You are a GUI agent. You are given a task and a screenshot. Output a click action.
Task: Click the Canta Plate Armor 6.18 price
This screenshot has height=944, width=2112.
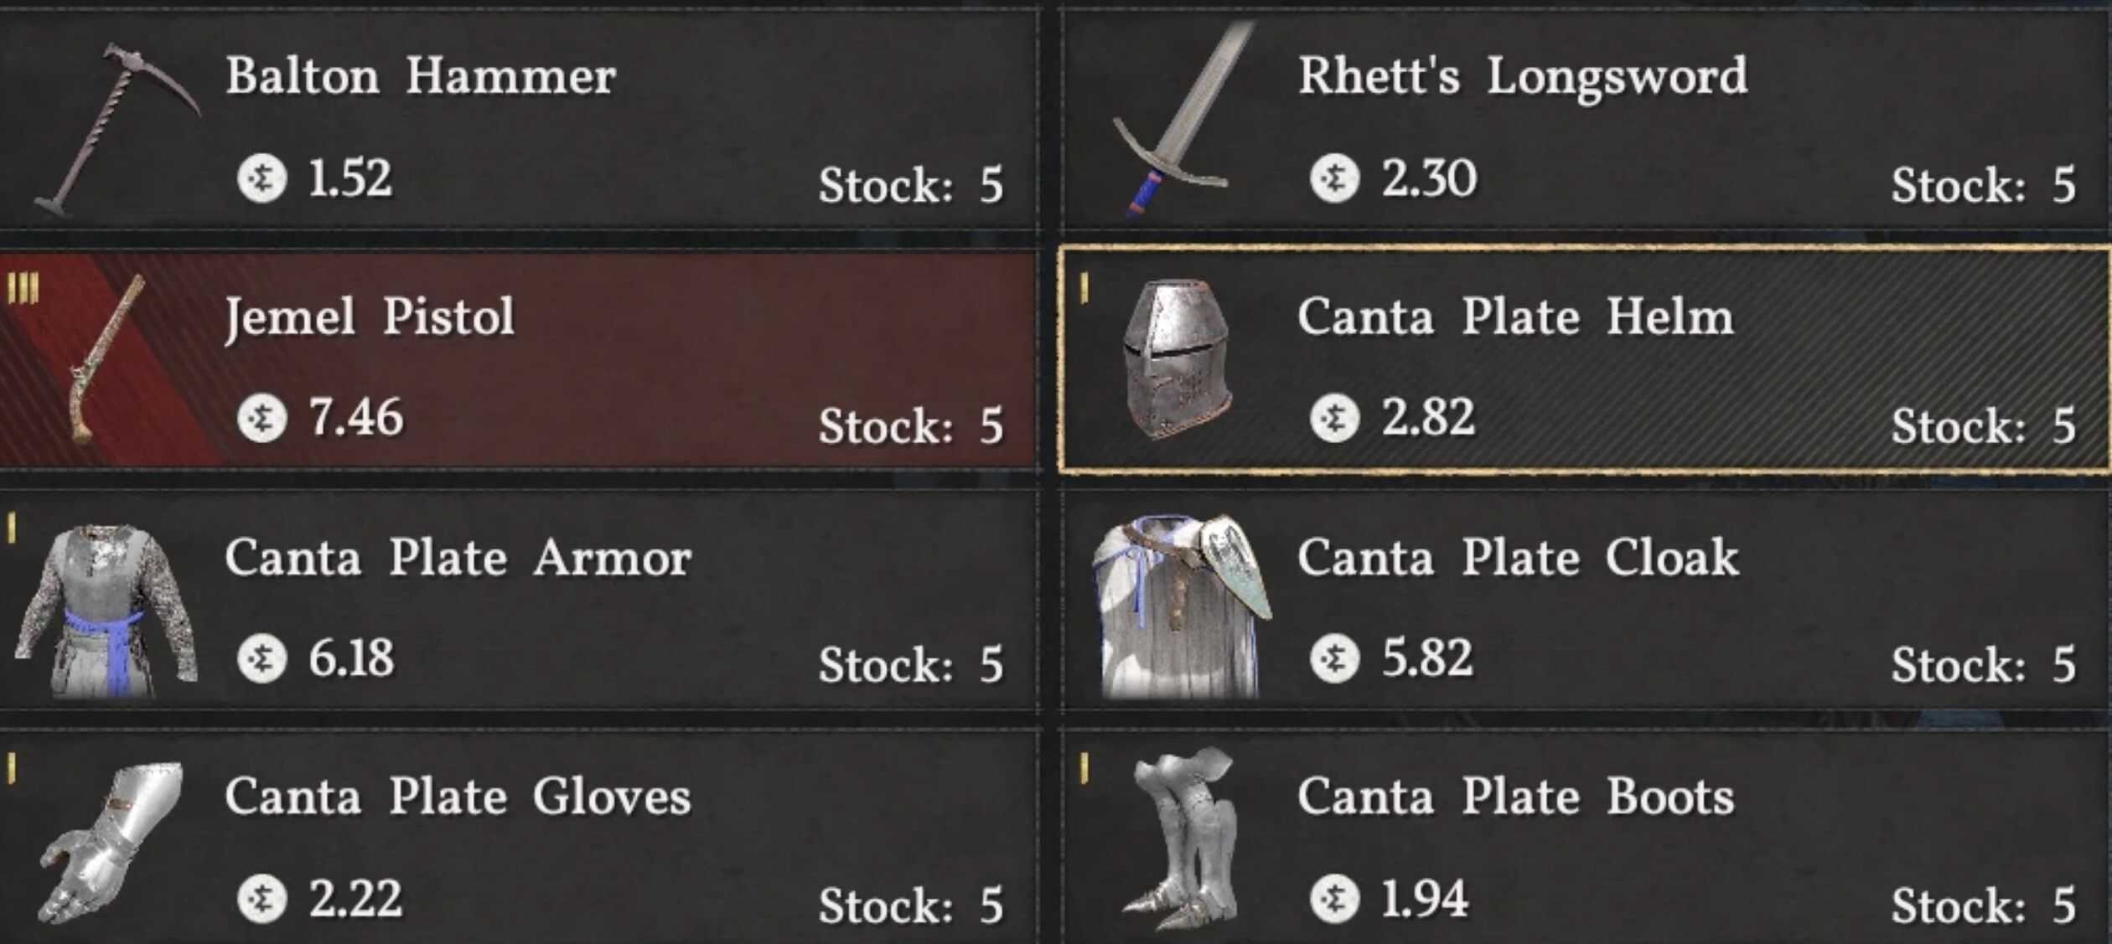pos(351,658)
